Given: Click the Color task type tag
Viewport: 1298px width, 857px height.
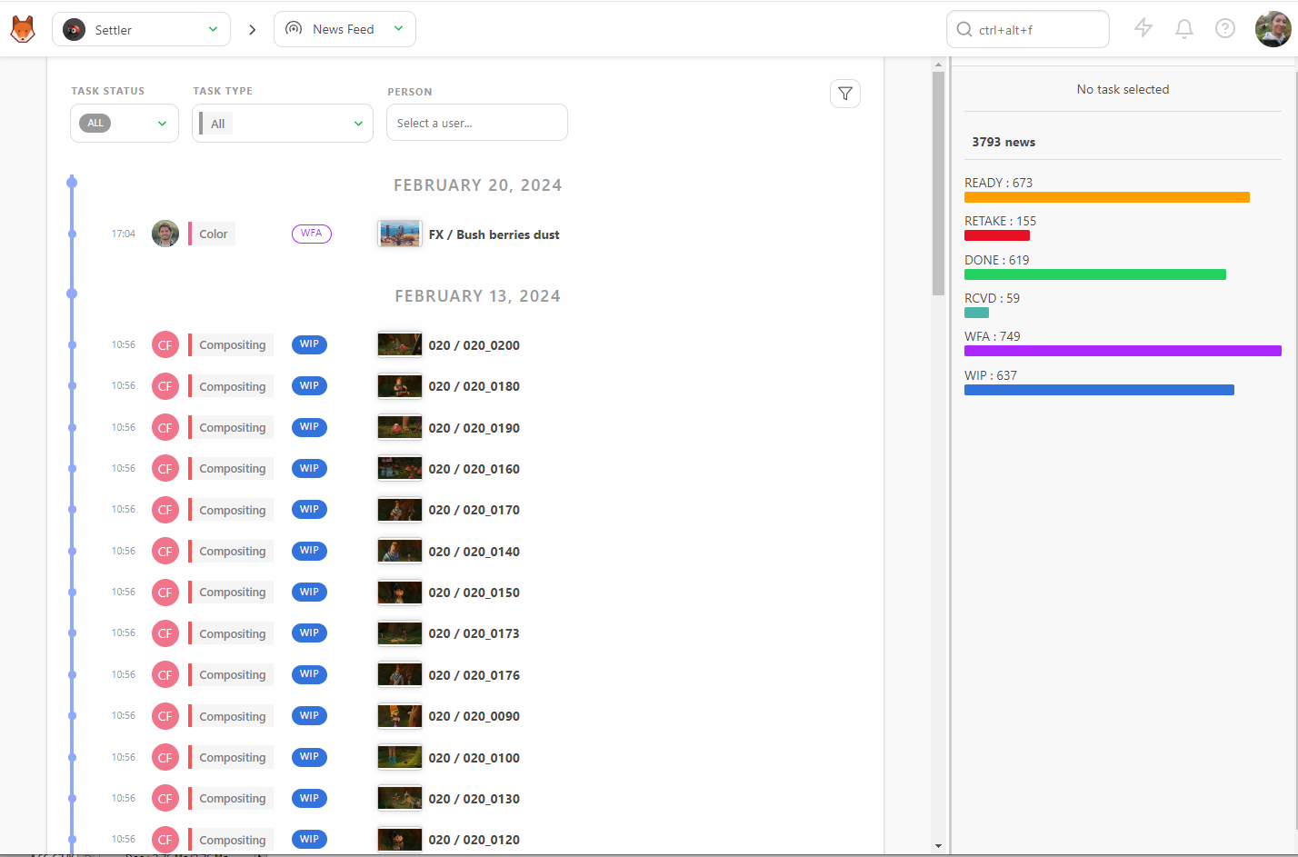Looking at the screenshot, I should point(213,234).
